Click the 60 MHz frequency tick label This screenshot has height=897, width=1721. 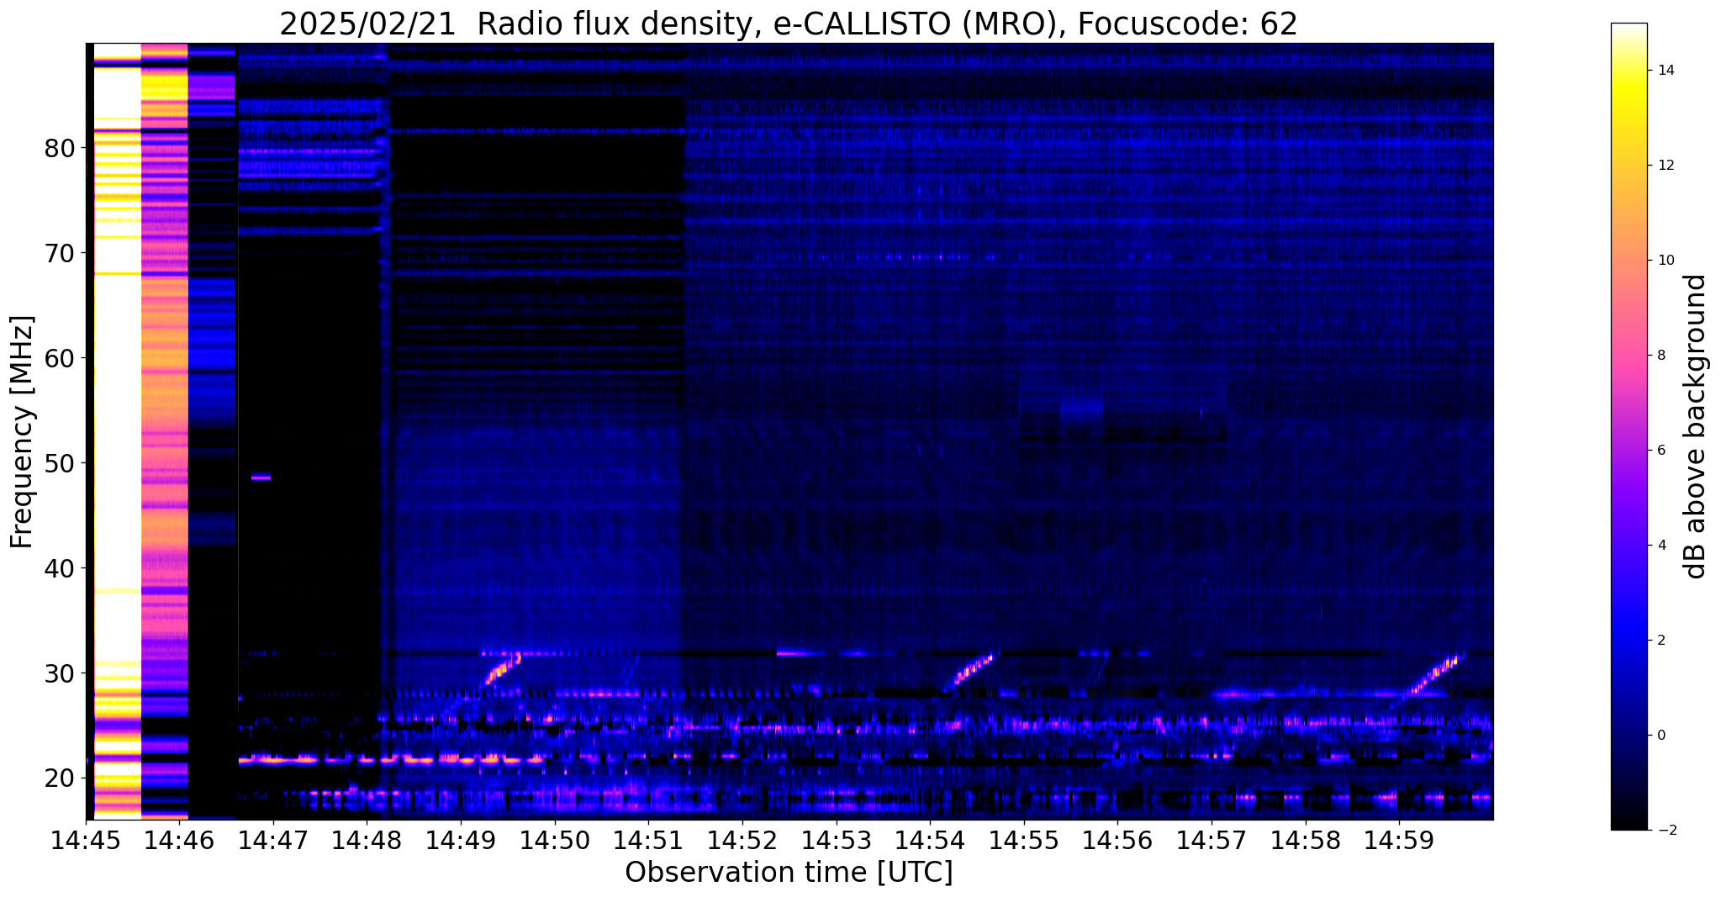click(x=60, y=359)
